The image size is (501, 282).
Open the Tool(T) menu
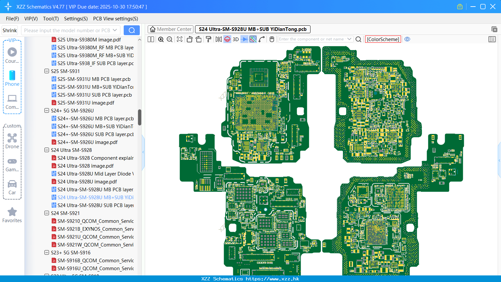pyautogui.click(x=51, y=18)
